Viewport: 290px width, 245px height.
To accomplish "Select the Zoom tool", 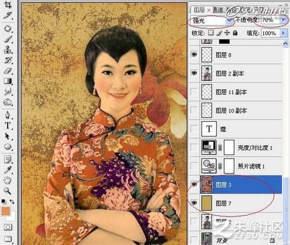I will [8, 191].
